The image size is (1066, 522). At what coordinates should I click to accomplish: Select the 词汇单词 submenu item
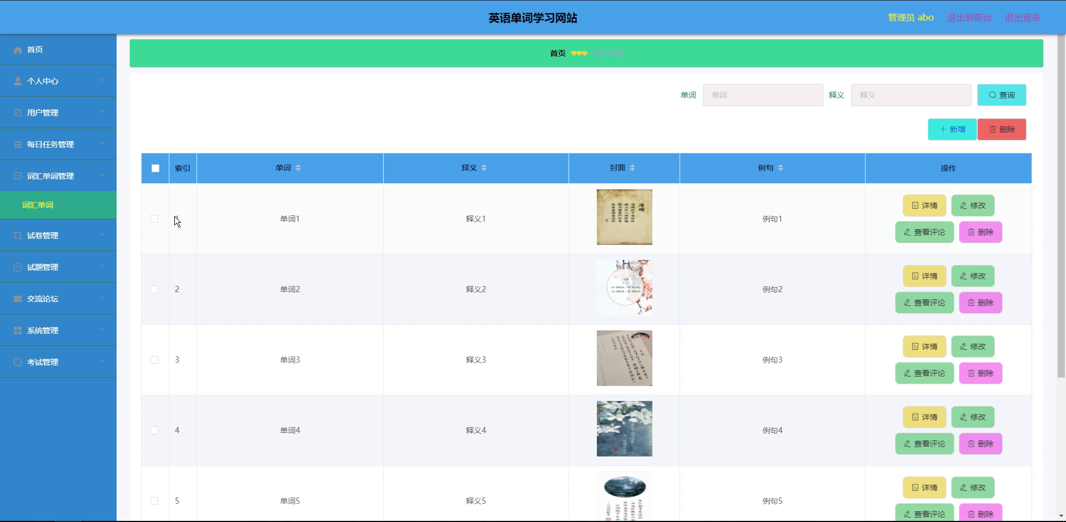(58, 205)
